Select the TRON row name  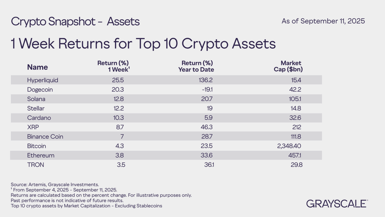tap(36, 165)
